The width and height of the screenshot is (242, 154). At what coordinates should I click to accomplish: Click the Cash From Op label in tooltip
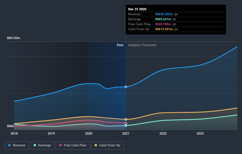[x=139, y=29]
